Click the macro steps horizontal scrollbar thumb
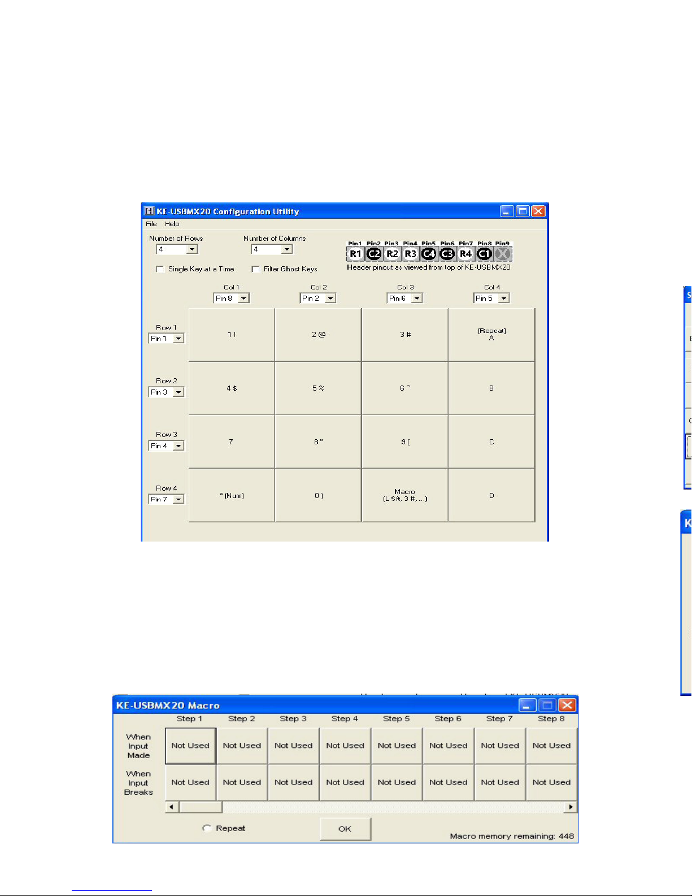This screenshot has height=896, width=692. tap(201, 807)
